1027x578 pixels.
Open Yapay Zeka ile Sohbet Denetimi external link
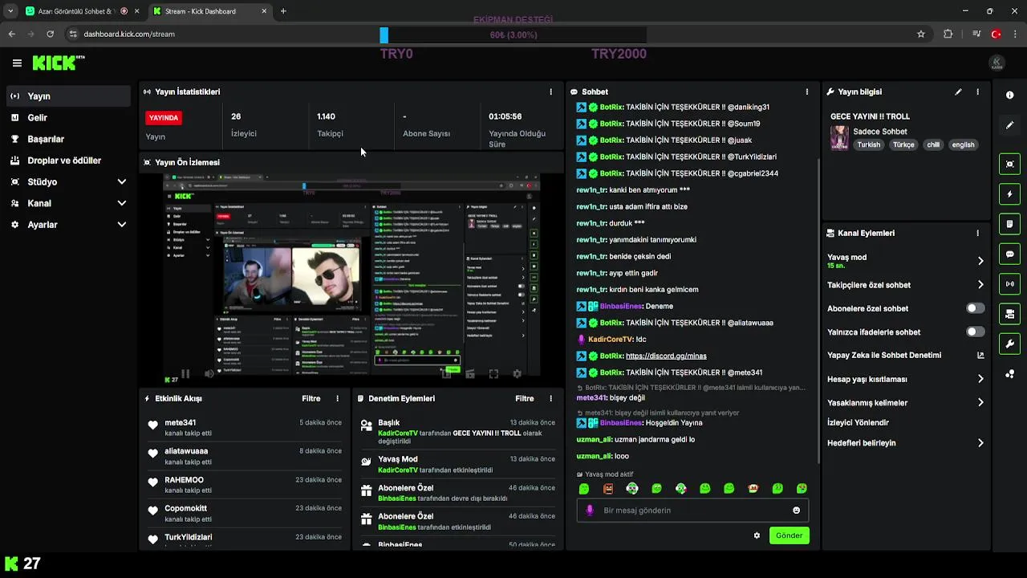click(x=980, y=356)
